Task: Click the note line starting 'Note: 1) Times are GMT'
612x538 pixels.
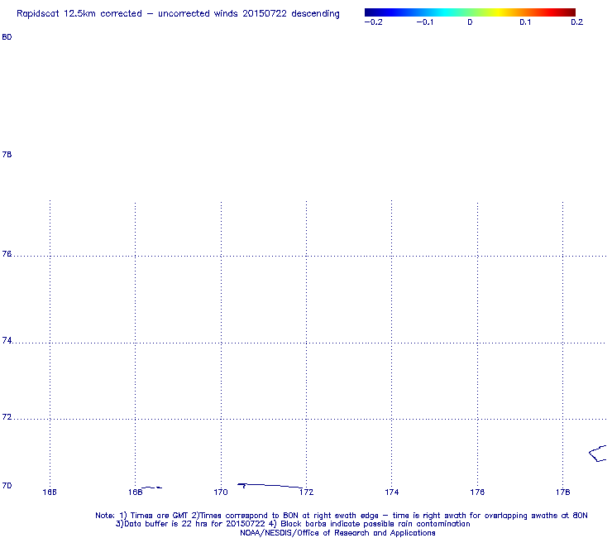Action: 341,516
